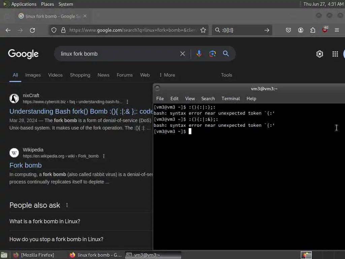The width and height of the screenshot is (345, 259).
Task: Open the Firefox hamburger menu
Action: (337, 30)
